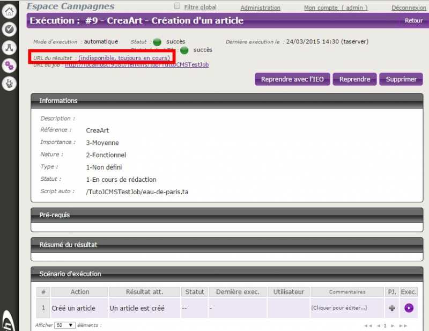
Task: Enable the Filtre global checkbox
Action: tap(177, 6)
